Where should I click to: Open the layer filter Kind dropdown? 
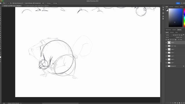click(169, 35)
